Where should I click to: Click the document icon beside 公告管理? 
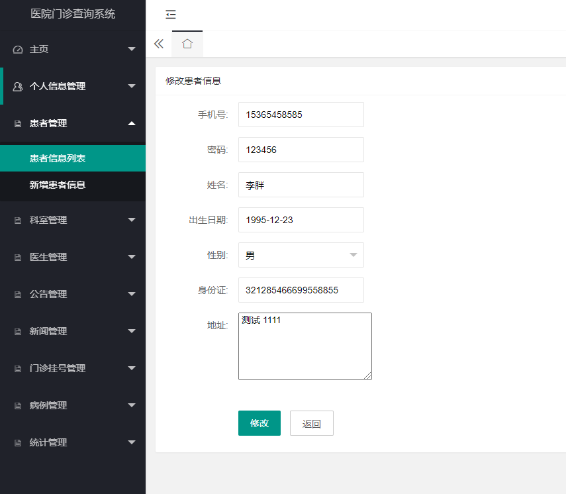tap(18, 295)
